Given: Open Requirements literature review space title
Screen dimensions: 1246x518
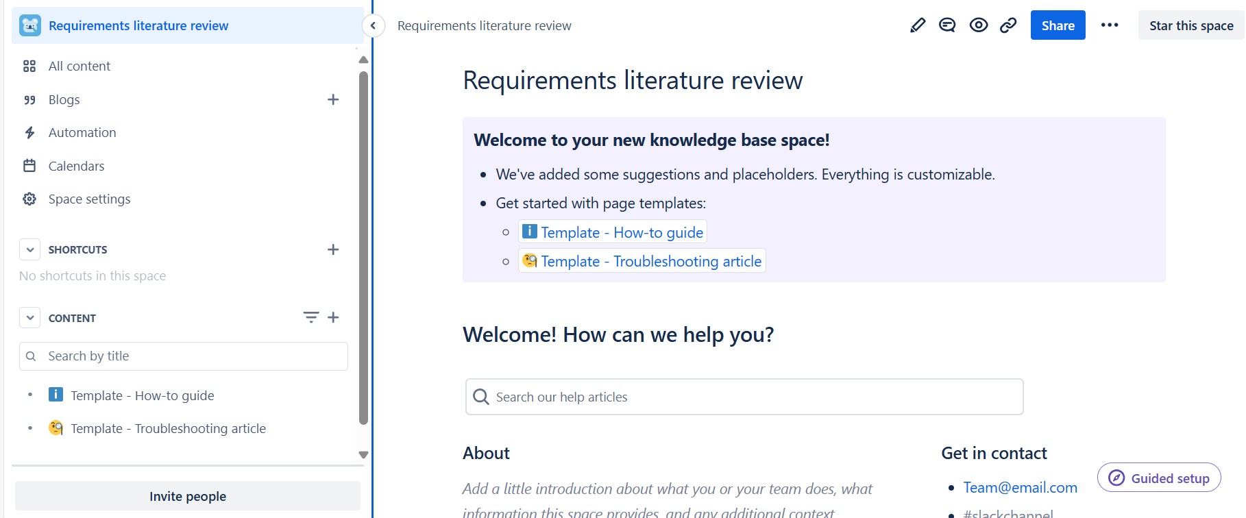Looking at the screenshot, I should click(138, 25).
